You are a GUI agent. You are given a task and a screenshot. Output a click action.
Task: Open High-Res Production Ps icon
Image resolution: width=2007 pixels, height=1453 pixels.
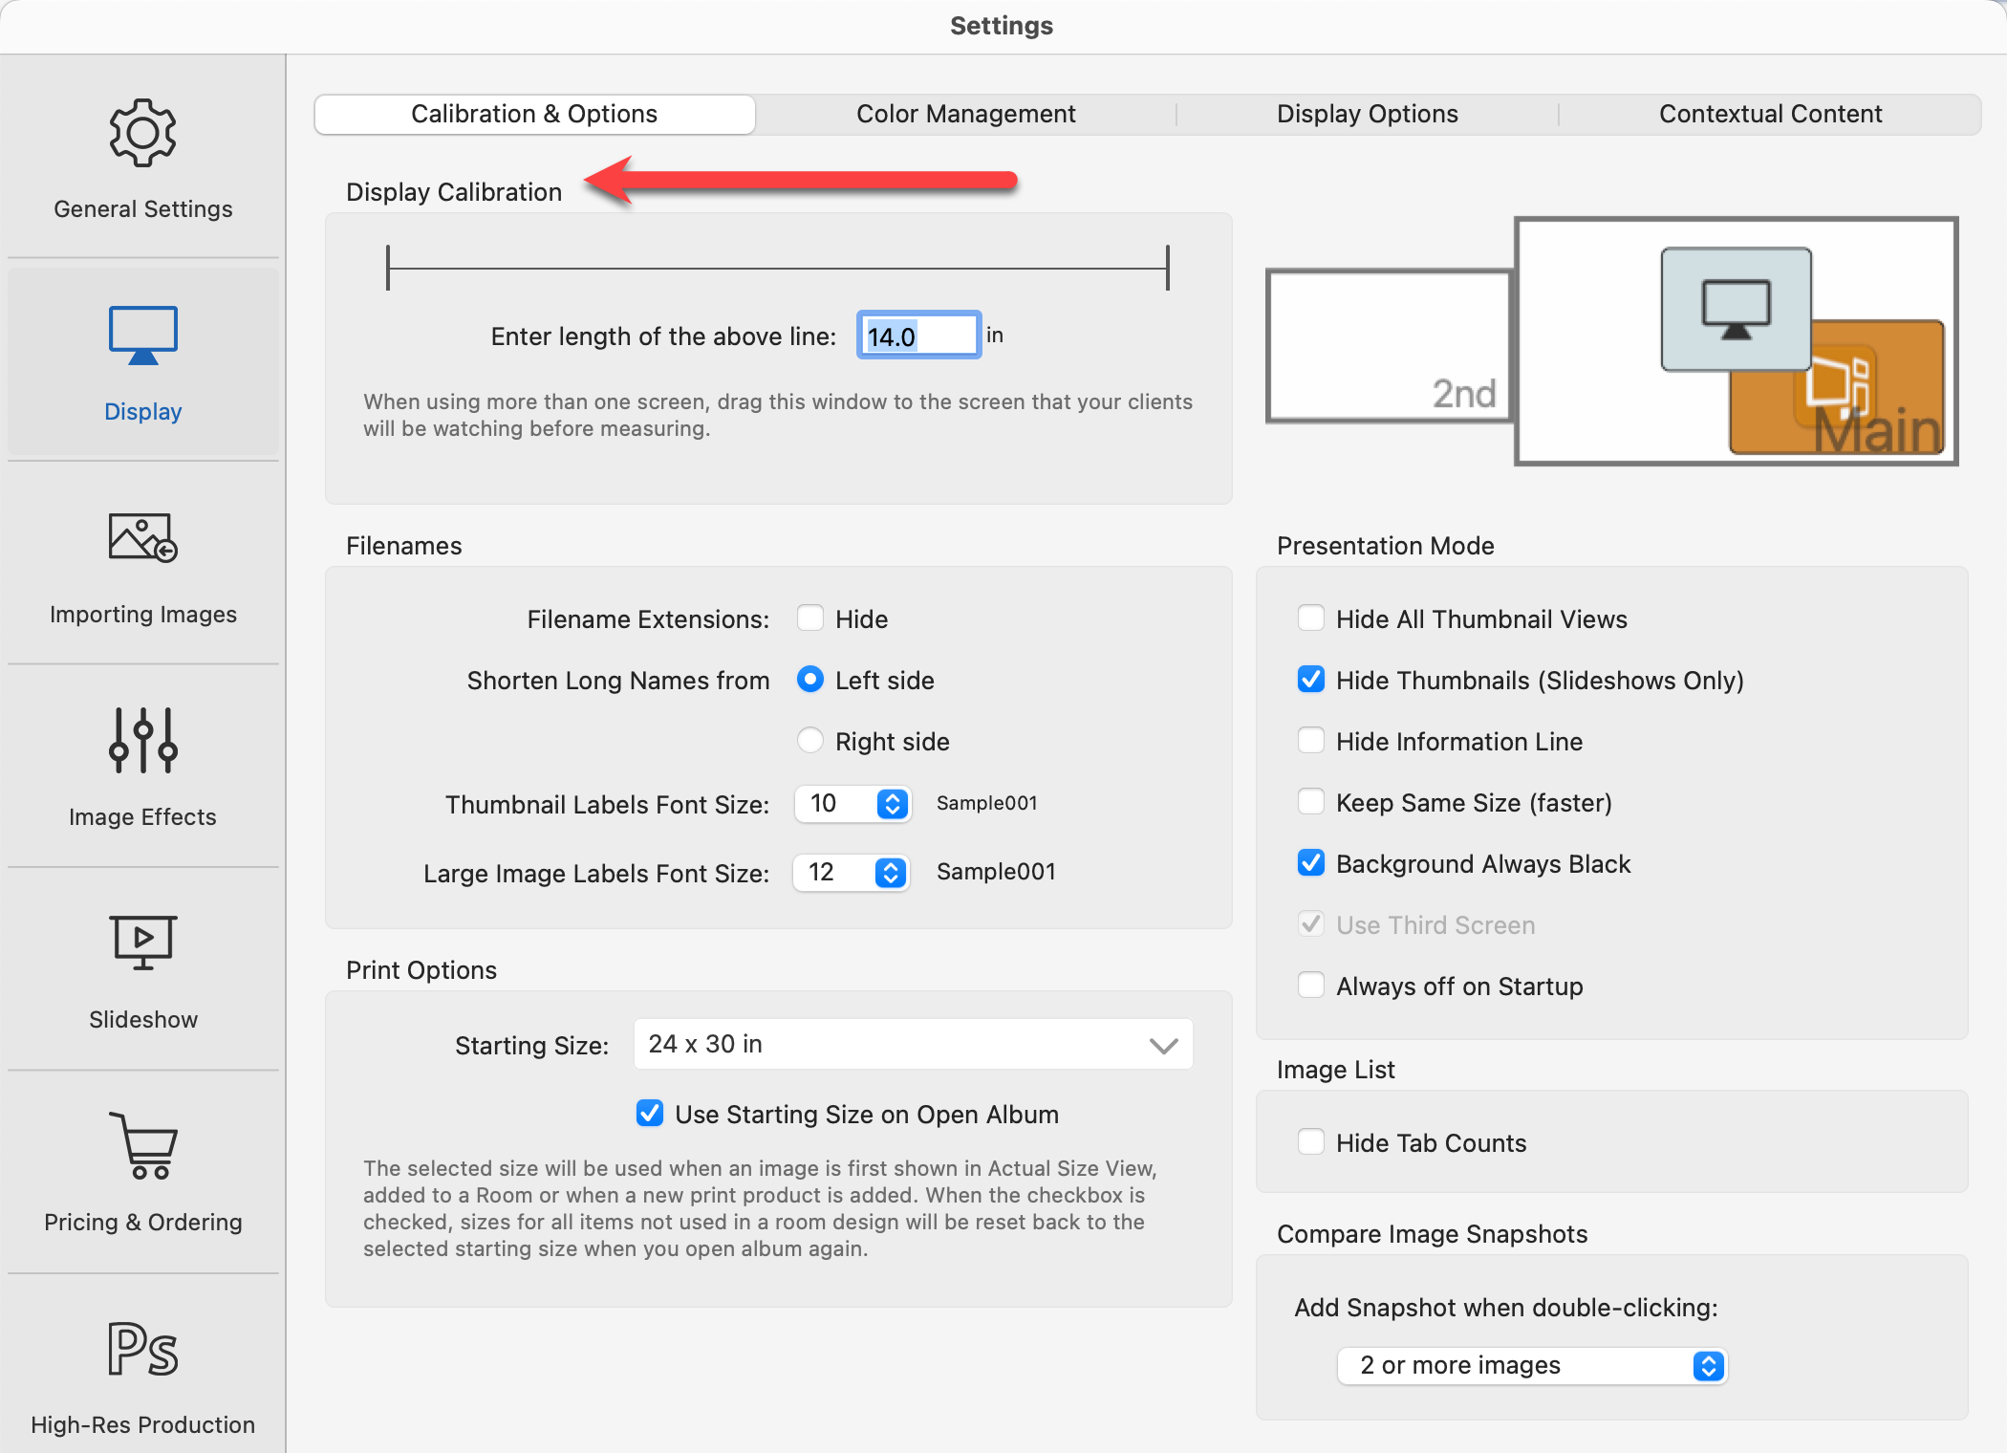click(x=142, y=1349)
